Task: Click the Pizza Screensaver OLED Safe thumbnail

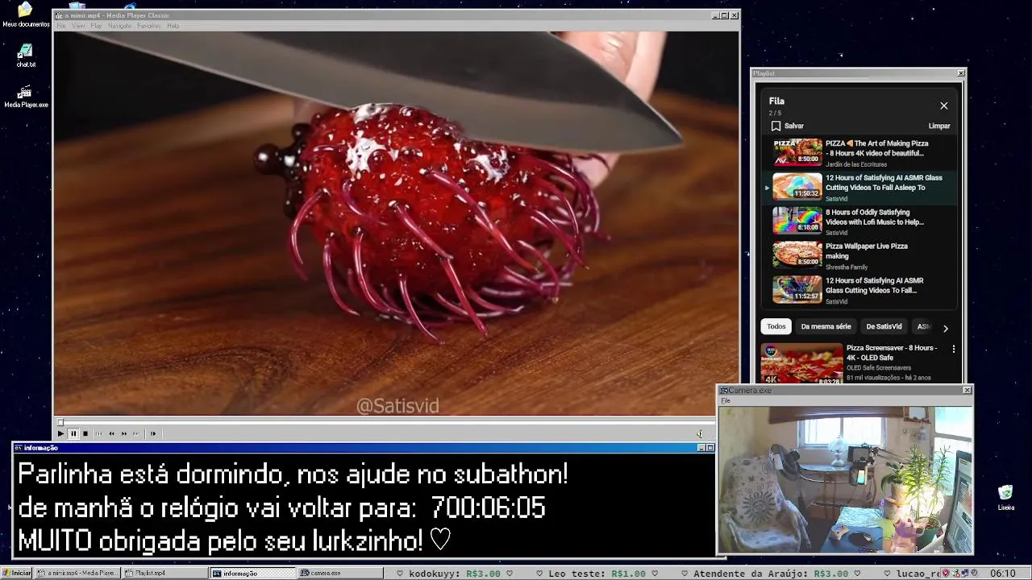Action: [x=801, y=364]
